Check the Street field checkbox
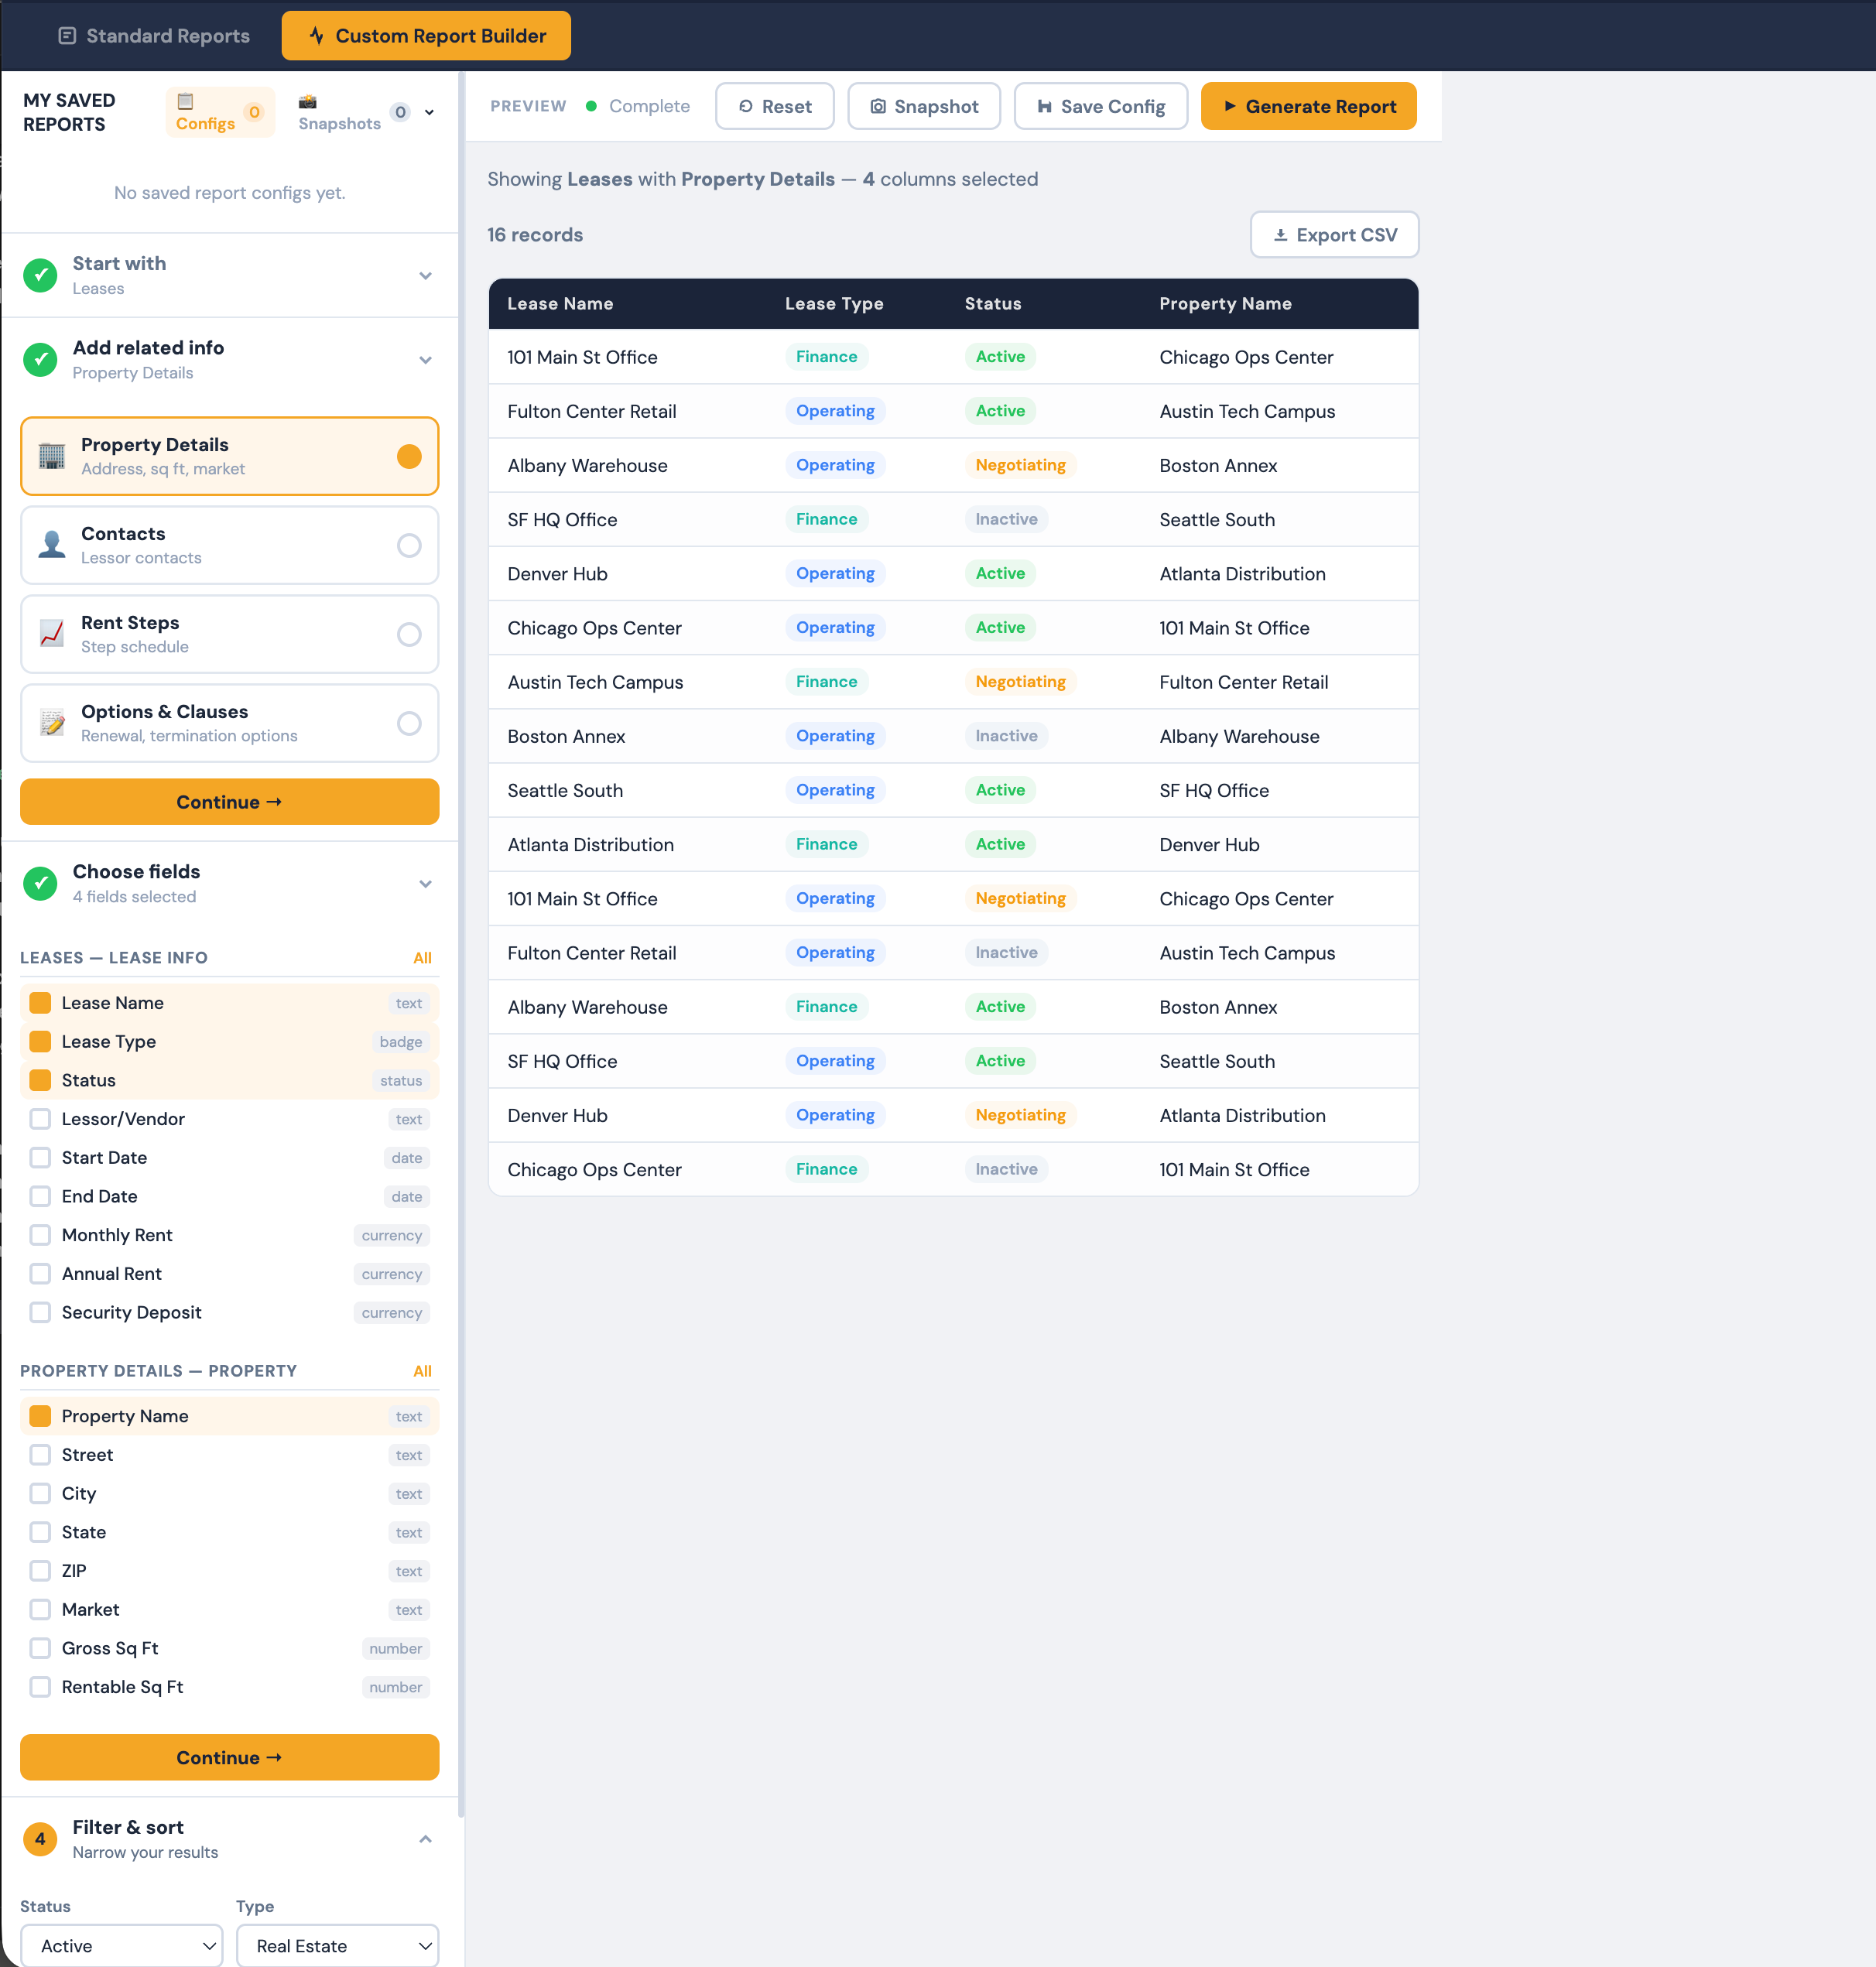1876x1967 pixels. pyautogui.click(x=40, y=1454)
